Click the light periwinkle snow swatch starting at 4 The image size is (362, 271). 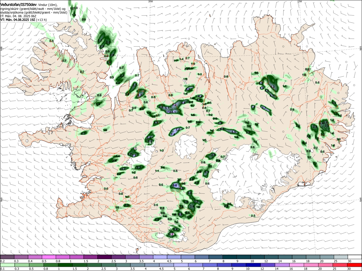(x=160, y=257)
